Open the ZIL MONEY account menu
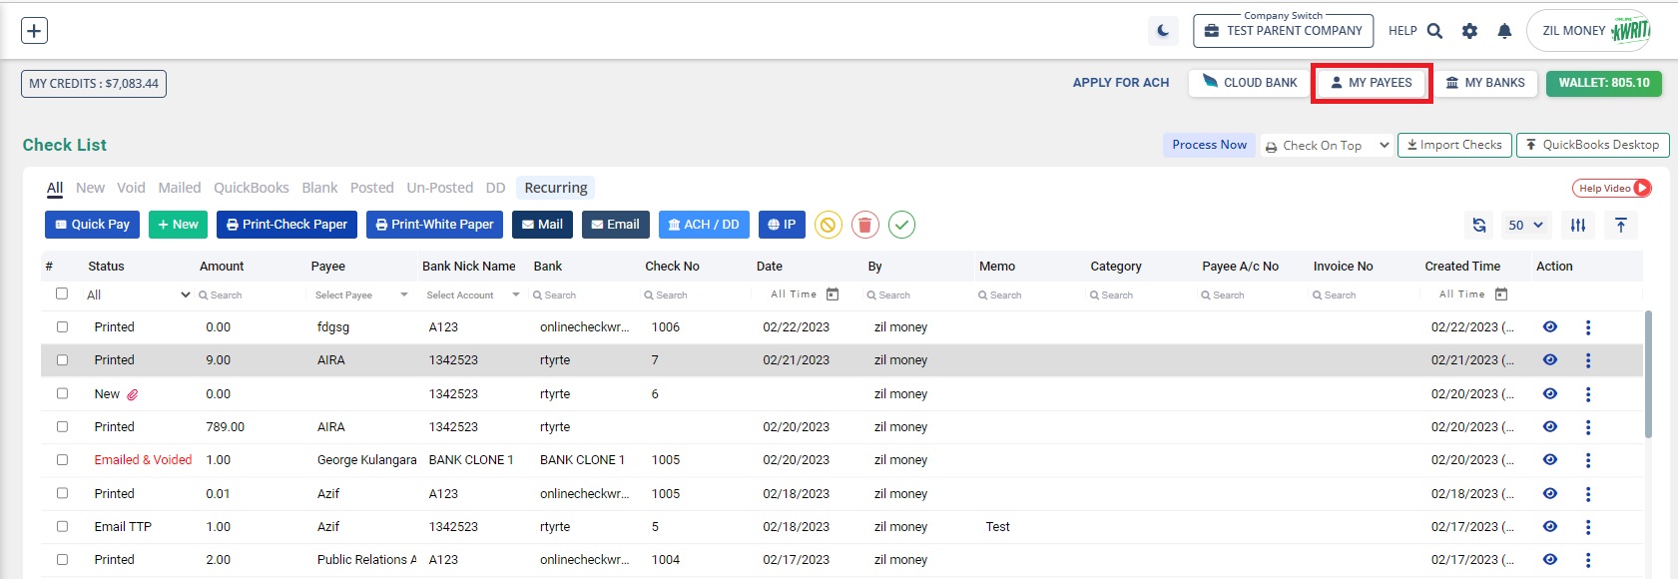 click(1590, 31)
